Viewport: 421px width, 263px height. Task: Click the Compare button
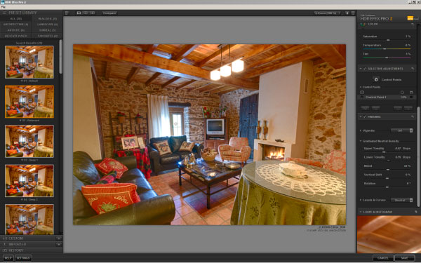tap(109, 13)
